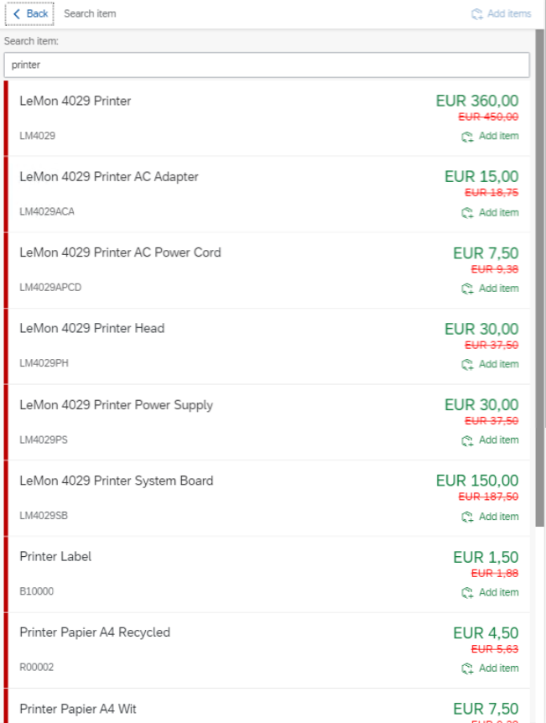546x723 pixels.
Task: Click the Add item icon for LeMon 4029 Printer
Action: point(467,137)
